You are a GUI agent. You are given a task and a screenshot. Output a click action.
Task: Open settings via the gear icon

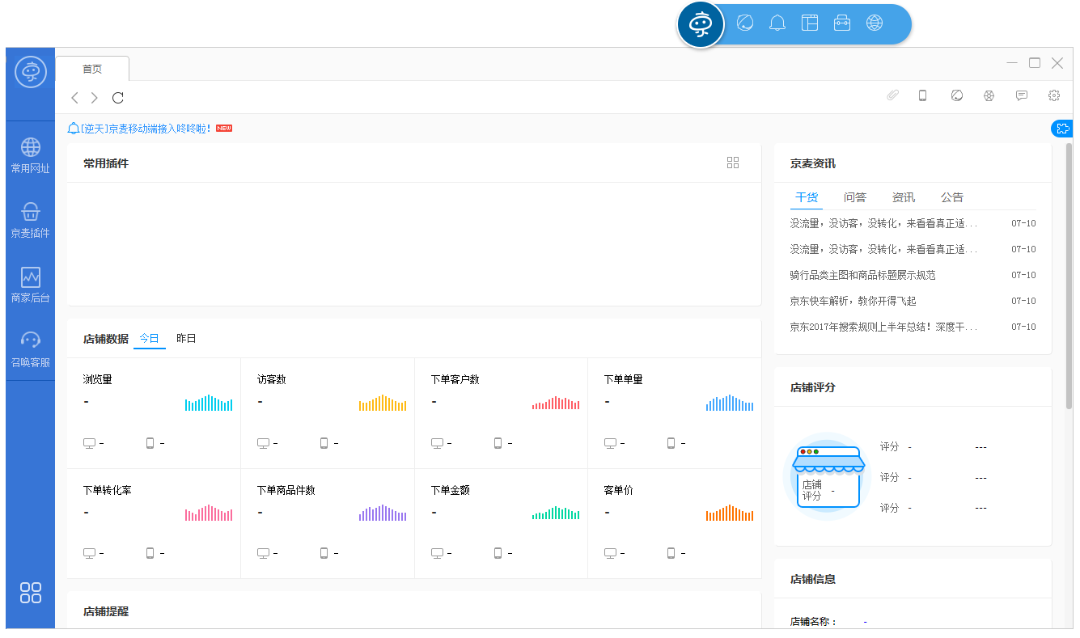coord(1053,95)
